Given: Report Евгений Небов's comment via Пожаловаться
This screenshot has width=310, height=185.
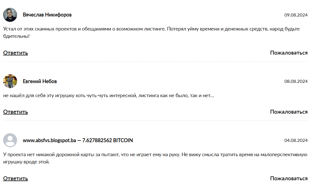Looking at the screenshot, I should coord(289,112).
